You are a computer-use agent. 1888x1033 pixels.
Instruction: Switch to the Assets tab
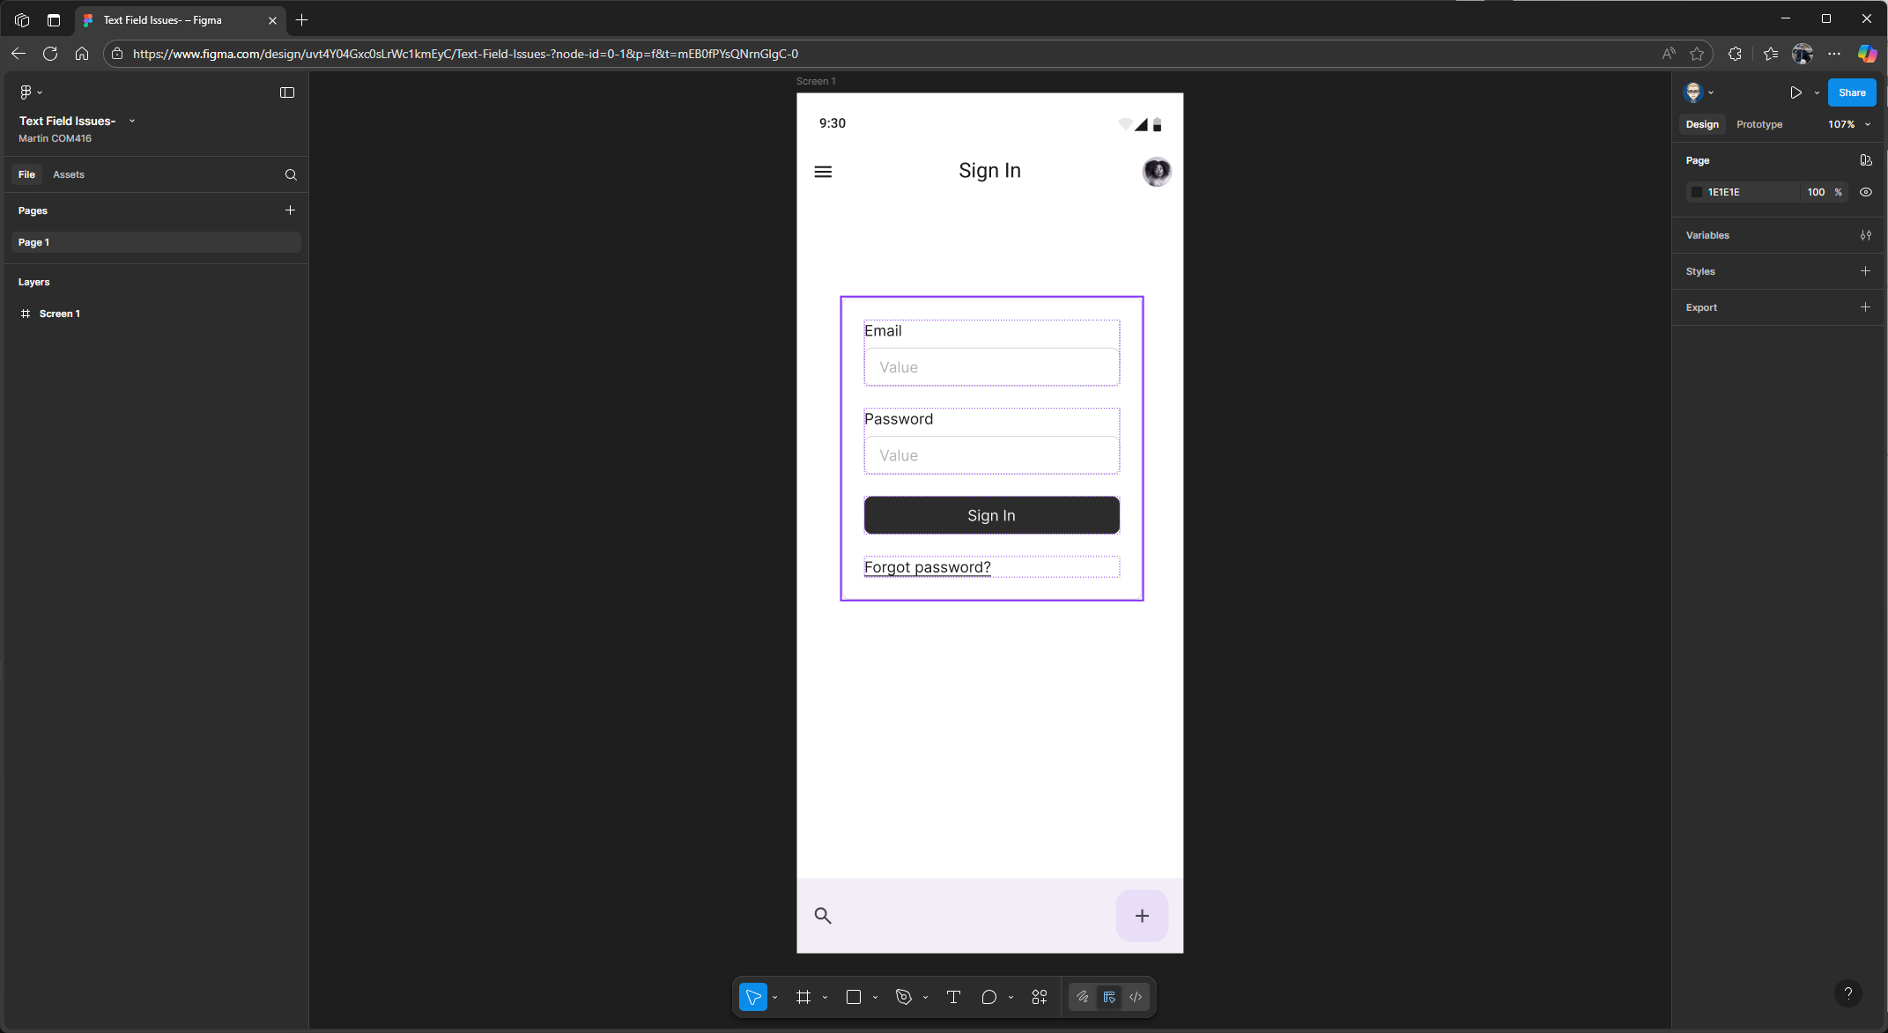[68, 174]
